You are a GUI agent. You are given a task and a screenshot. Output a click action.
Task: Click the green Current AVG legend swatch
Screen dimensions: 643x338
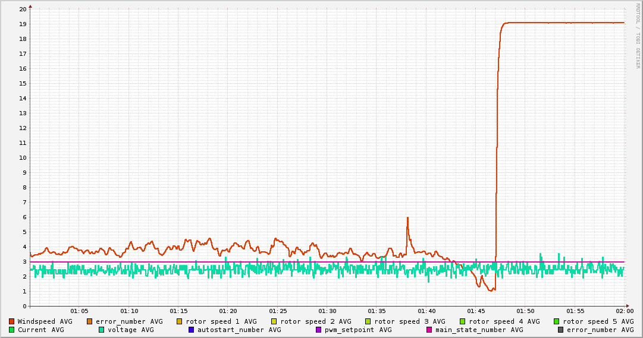pyautogui.click(x=11, y=330)
